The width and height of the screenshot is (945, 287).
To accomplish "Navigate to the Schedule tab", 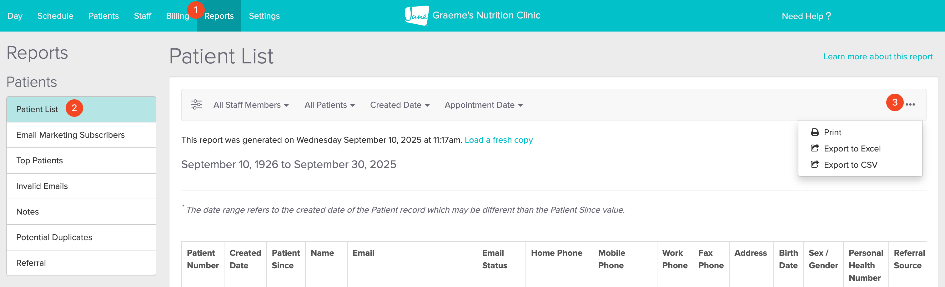I will pyautogui.click(x=55, y=15).
